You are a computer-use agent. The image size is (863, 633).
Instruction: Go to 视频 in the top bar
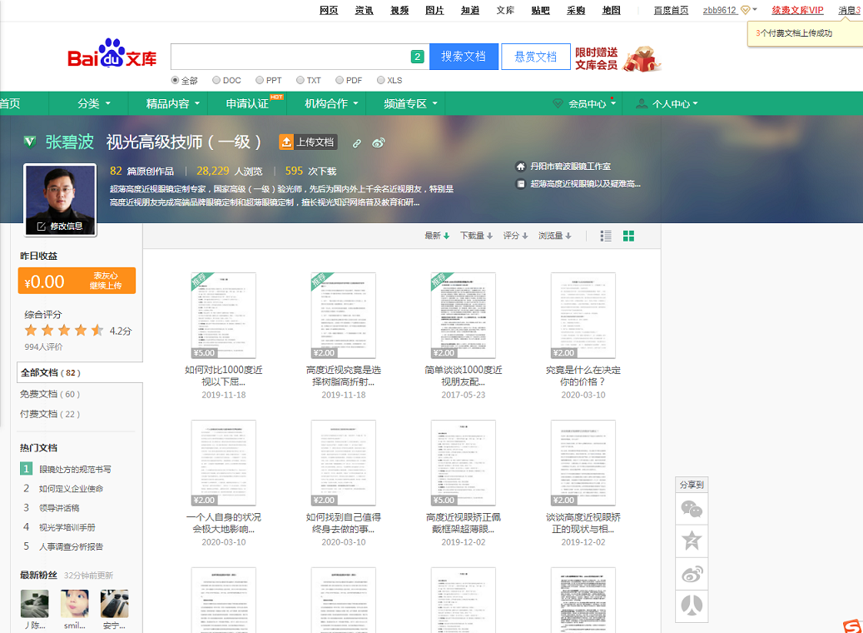point(399,11)
